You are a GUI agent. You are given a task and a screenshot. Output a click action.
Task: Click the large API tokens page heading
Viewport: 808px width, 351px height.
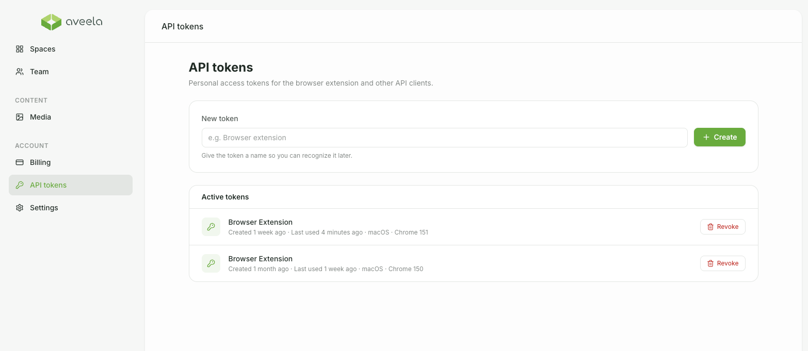pyautogui.click(x=221, y=68)
